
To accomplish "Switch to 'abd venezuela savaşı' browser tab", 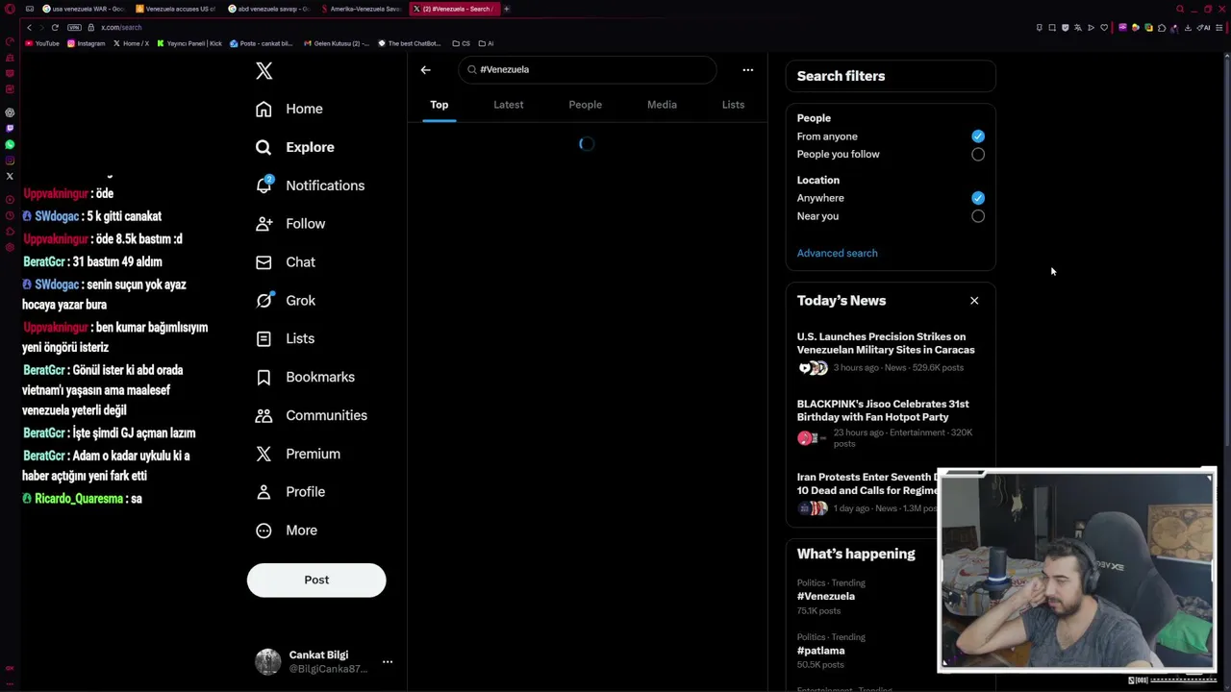I will point(269,9).
